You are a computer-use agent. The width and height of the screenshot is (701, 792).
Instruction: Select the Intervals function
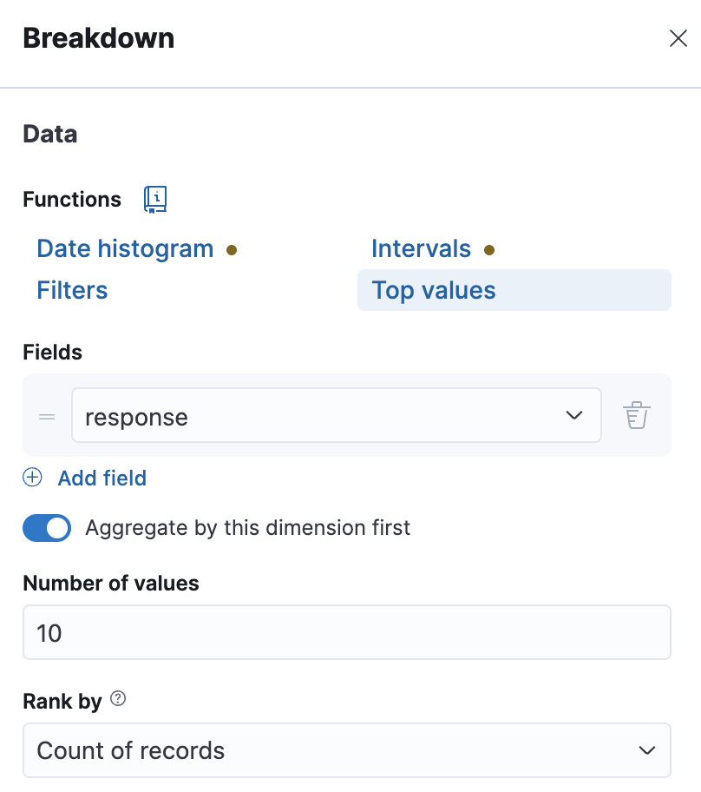click(421, 249)
